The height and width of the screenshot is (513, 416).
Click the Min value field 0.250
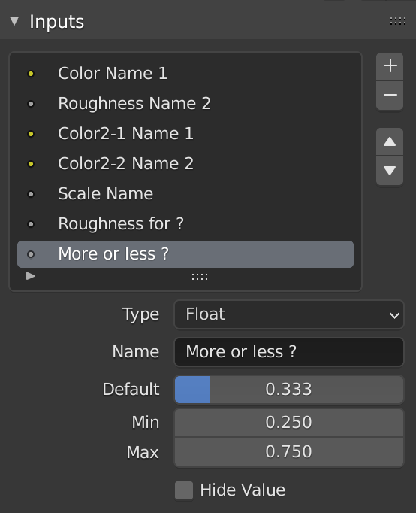[289, 423]
